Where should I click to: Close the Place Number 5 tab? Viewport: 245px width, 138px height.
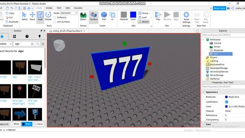[84, 31]
